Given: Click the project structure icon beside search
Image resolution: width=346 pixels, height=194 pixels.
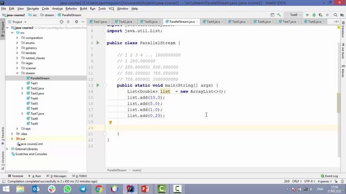Looking at the screenshot, I should [x=342, y=15].
